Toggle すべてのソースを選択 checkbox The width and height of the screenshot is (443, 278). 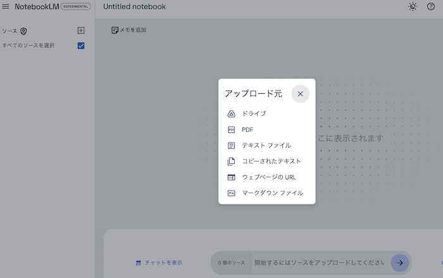coord(80,46)
